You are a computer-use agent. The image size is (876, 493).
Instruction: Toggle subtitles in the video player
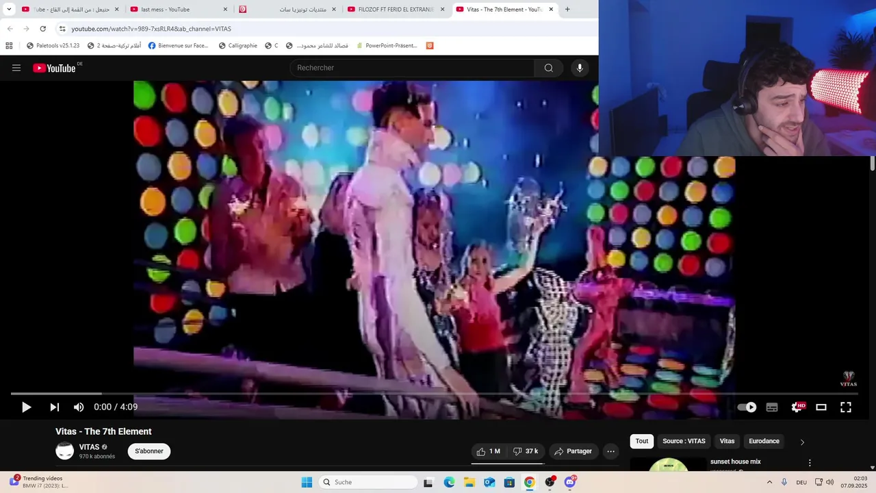coord(772,407)
